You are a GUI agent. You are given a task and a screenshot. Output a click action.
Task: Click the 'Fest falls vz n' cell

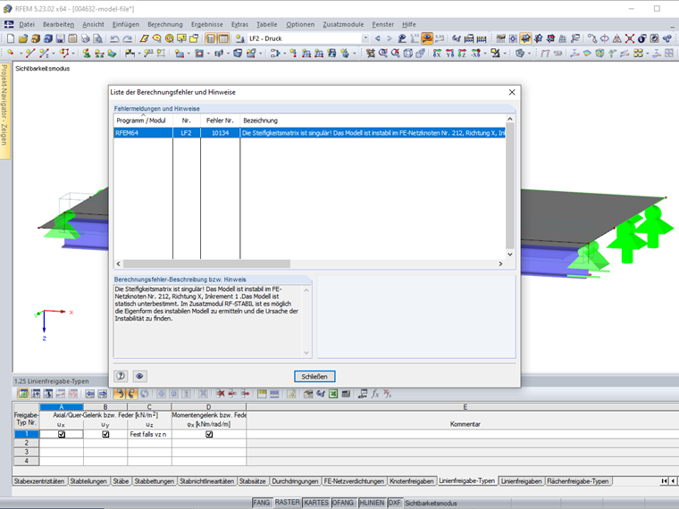[149, 434]
